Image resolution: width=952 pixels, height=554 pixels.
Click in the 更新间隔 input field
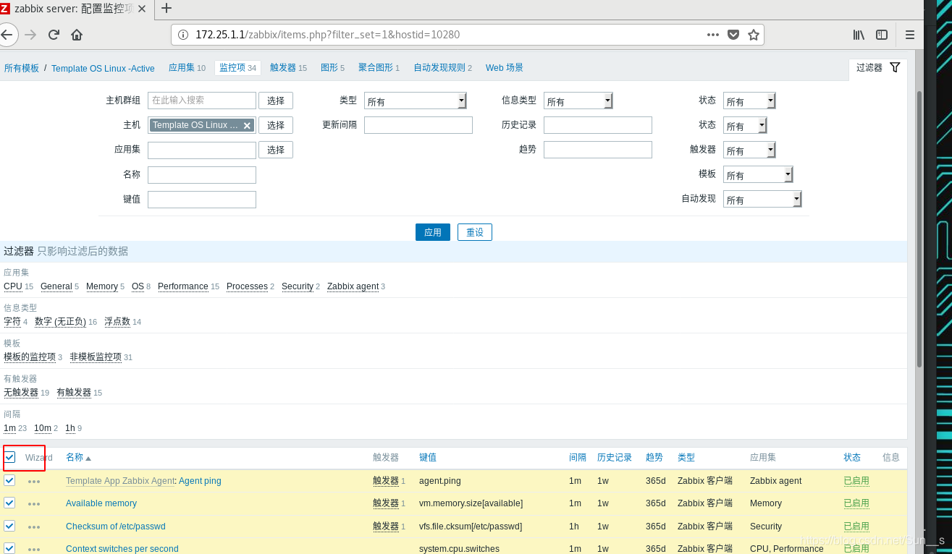pyautogui.click(x=418, y=125)
